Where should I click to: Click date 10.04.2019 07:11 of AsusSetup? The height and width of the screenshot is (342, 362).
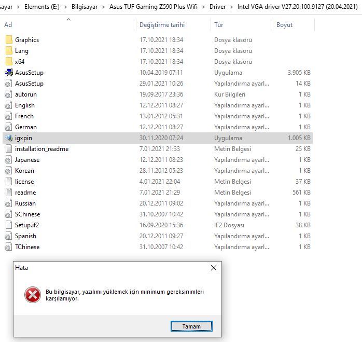coord(161,73)
